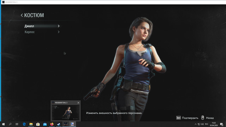Switch to Steam on the taskbar

[59, 124]
